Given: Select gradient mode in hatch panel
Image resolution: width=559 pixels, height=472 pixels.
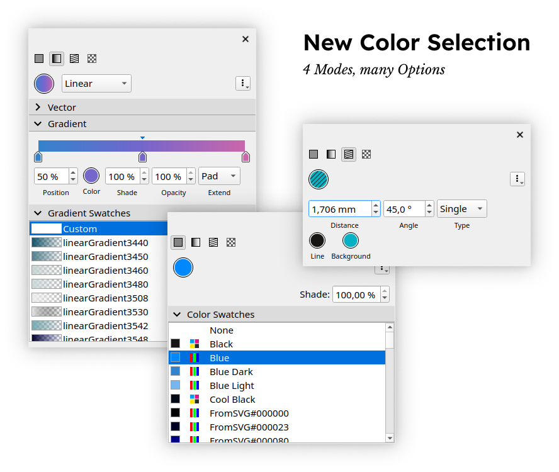Looking at the screenshot, I should (331, 154).
